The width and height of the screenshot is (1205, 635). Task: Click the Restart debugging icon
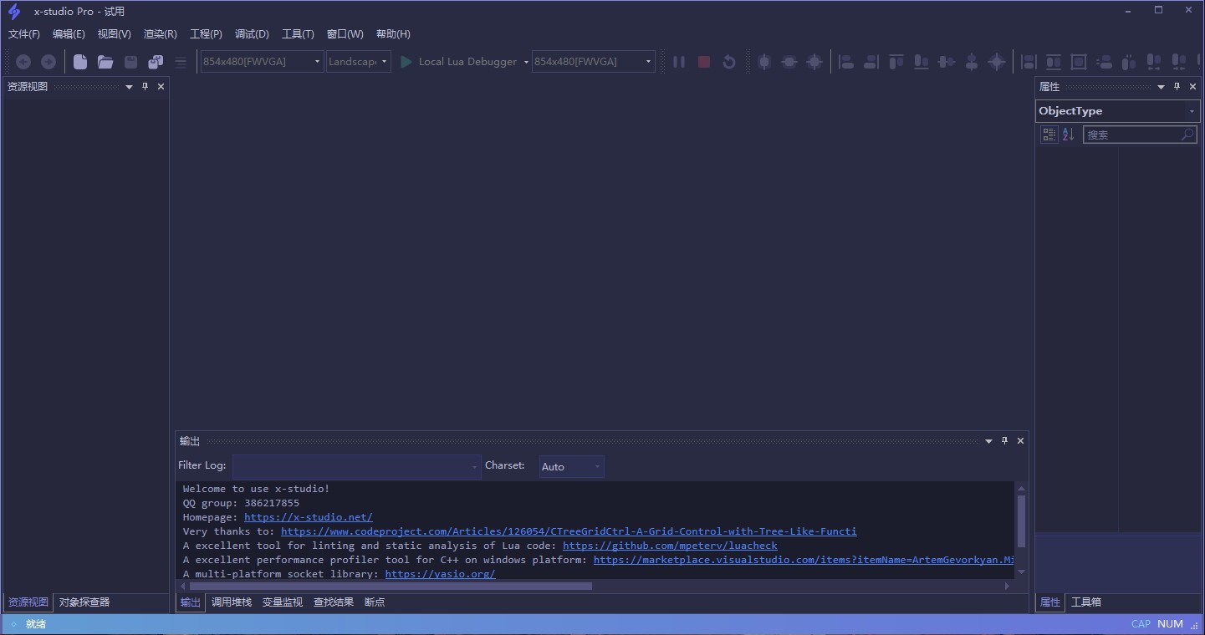(729, 62)
